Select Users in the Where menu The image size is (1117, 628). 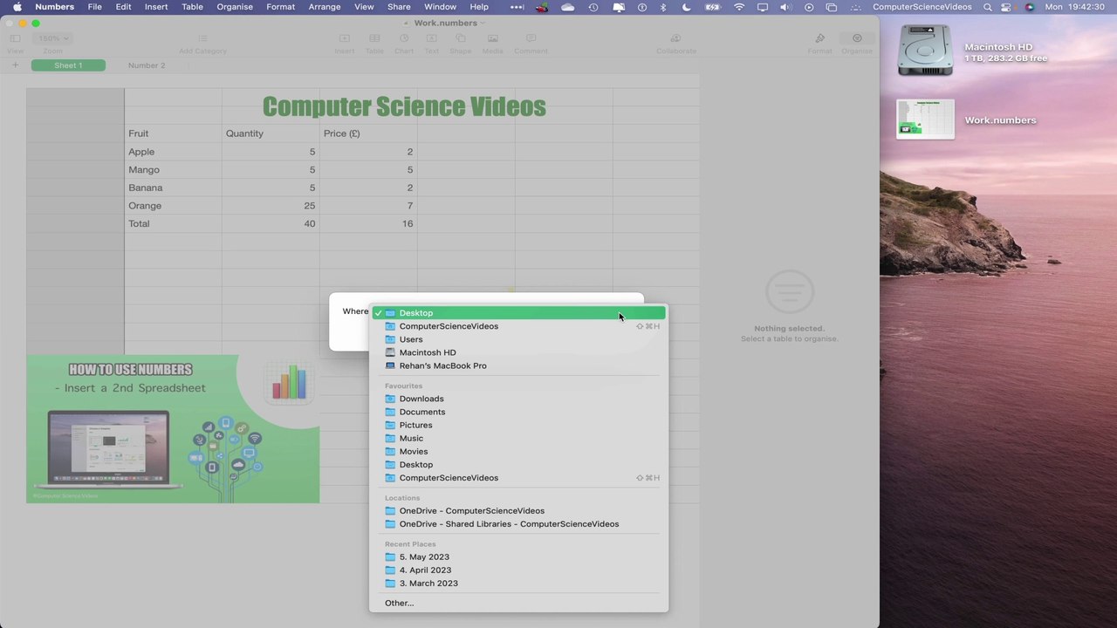[519, 339]
